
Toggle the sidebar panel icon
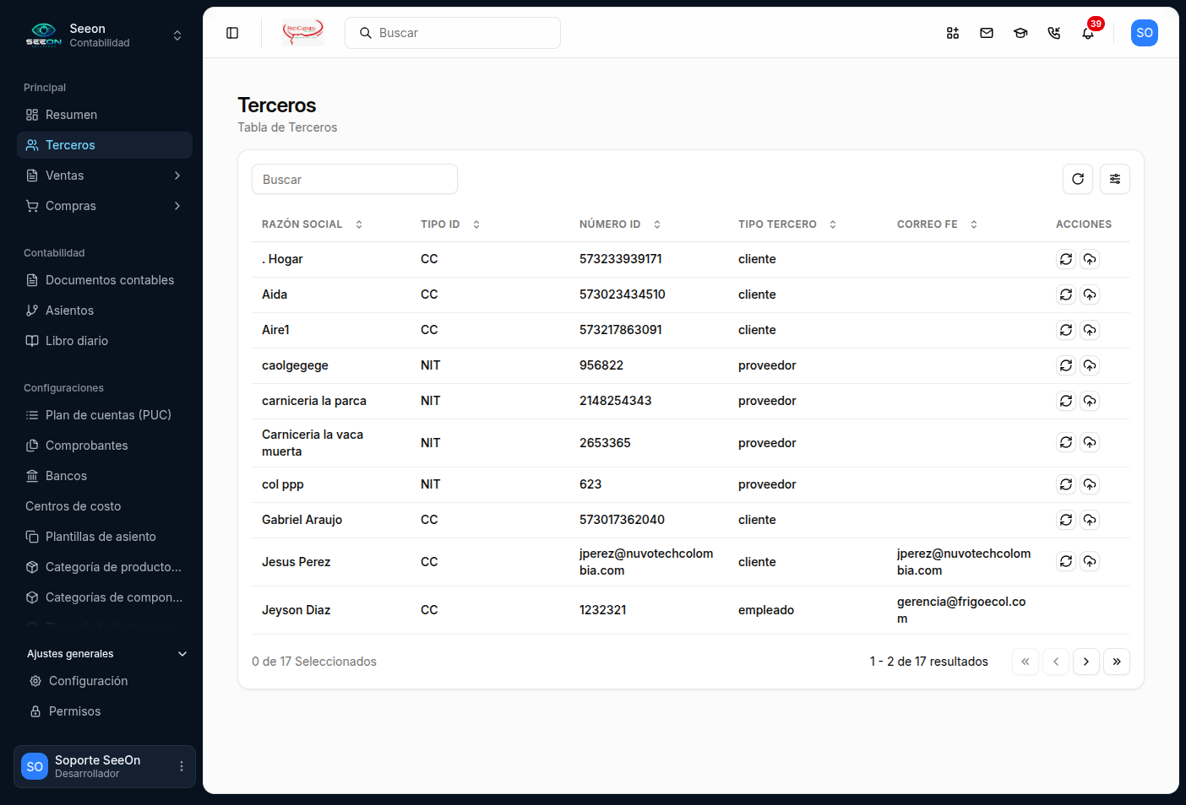(232, 33)
